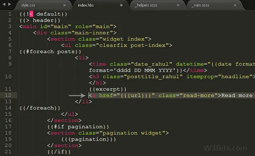Click the main tag with id="main"

68,26
